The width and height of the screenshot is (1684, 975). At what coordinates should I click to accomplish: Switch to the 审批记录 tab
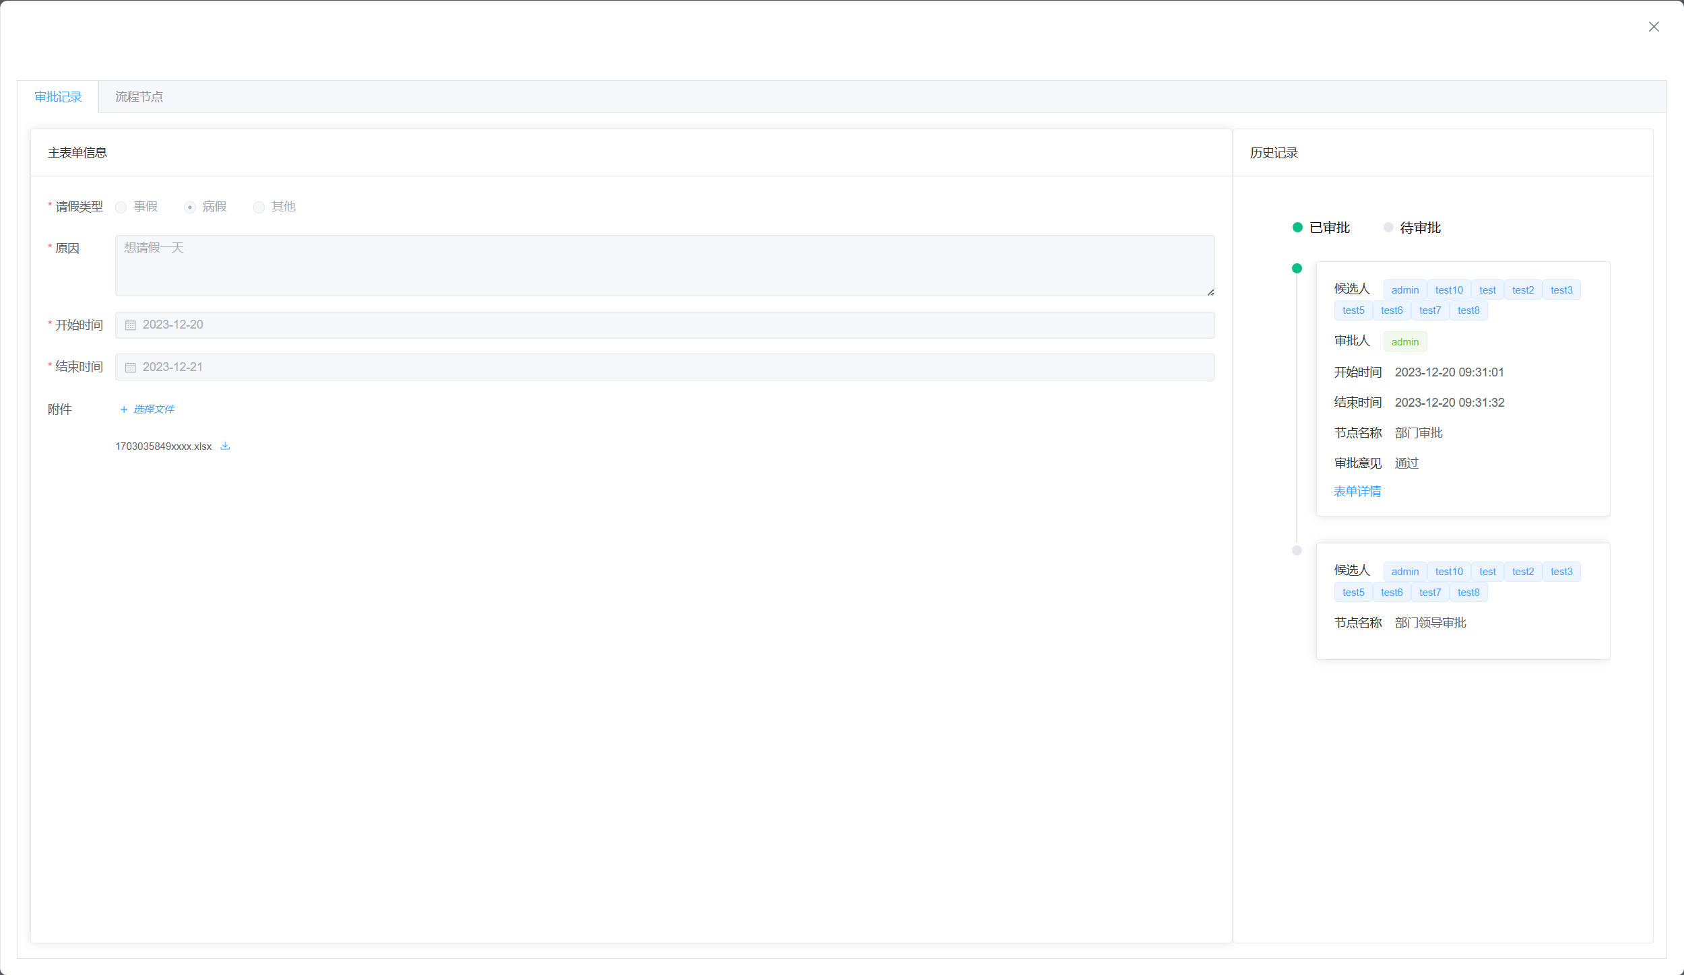coord(58,97)
